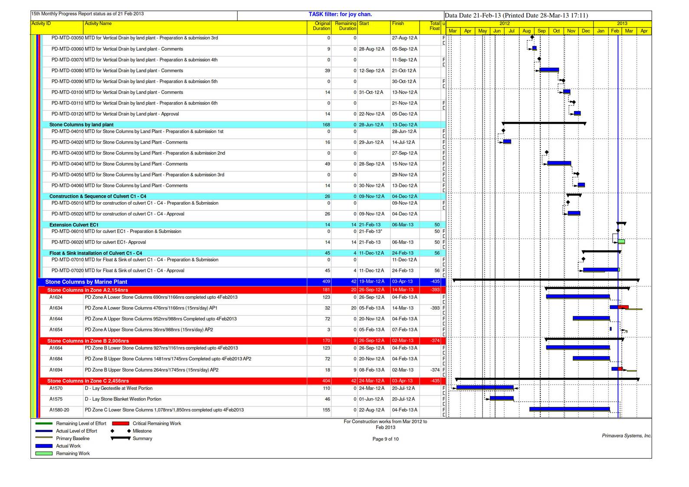Click the Critical Remaining Work red legend swatch
The height and width of the screenshot is (487, 689).
[121, 423]
